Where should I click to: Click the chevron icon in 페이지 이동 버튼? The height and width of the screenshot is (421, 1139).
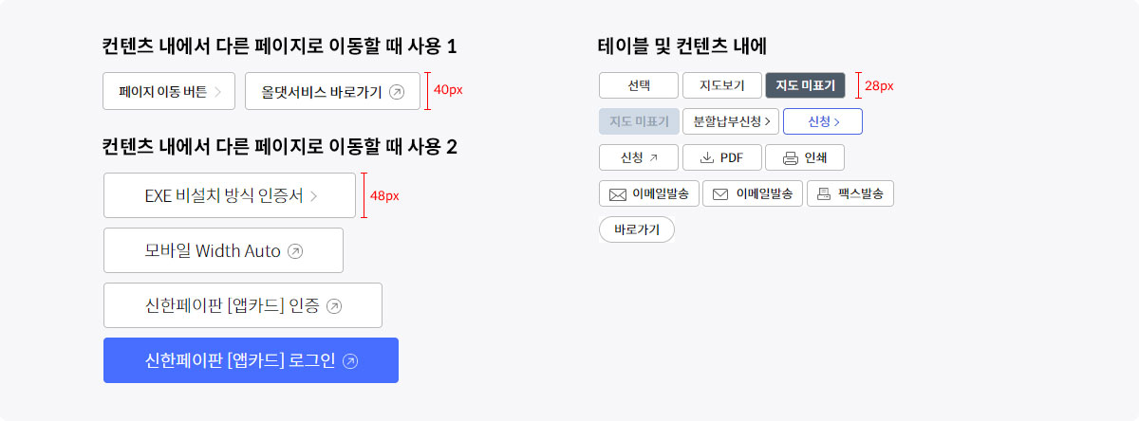coord(217,92)
